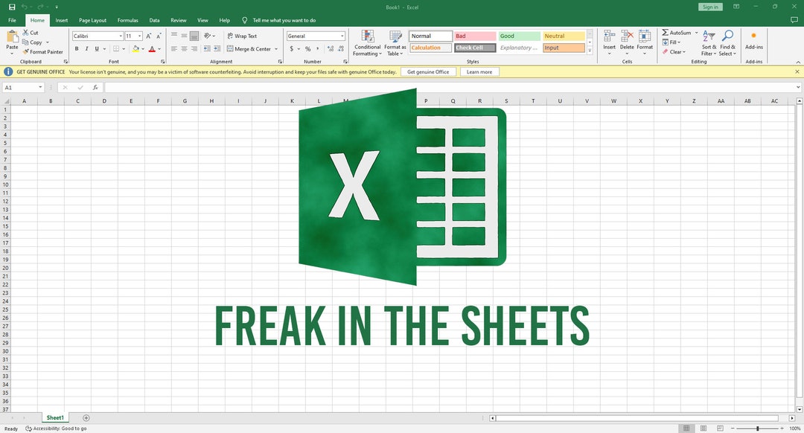804x433 pixels.
Task: Open the Calibri font name dropdown
Action: (x=121, y=36)
